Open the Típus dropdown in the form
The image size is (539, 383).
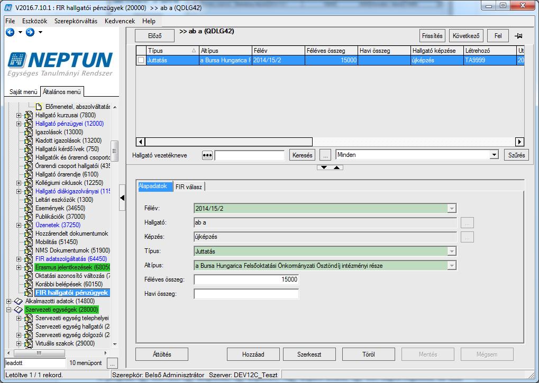pyautogui.click(x=452, y=251)
